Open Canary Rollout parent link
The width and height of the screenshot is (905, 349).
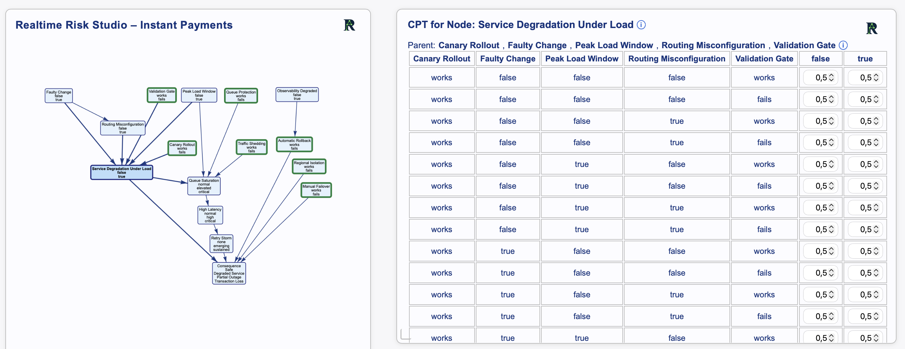[x=469, y=45]
